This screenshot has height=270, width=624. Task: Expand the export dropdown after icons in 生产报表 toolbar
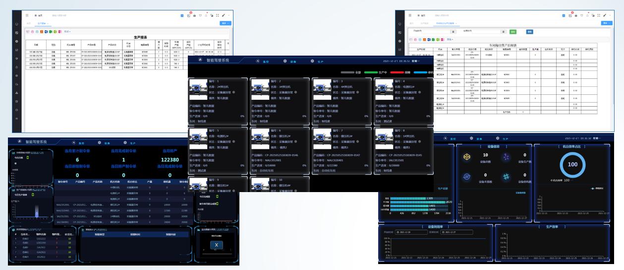(x=67, y=31)
